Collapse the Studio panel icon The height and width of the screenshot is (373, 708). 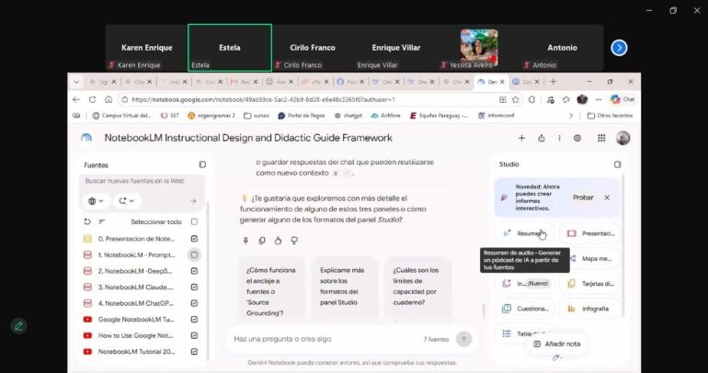[617, 164]
